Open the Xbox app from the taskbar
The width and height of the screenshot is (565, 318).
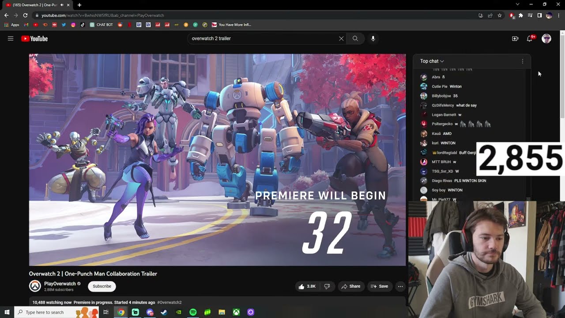237,312
